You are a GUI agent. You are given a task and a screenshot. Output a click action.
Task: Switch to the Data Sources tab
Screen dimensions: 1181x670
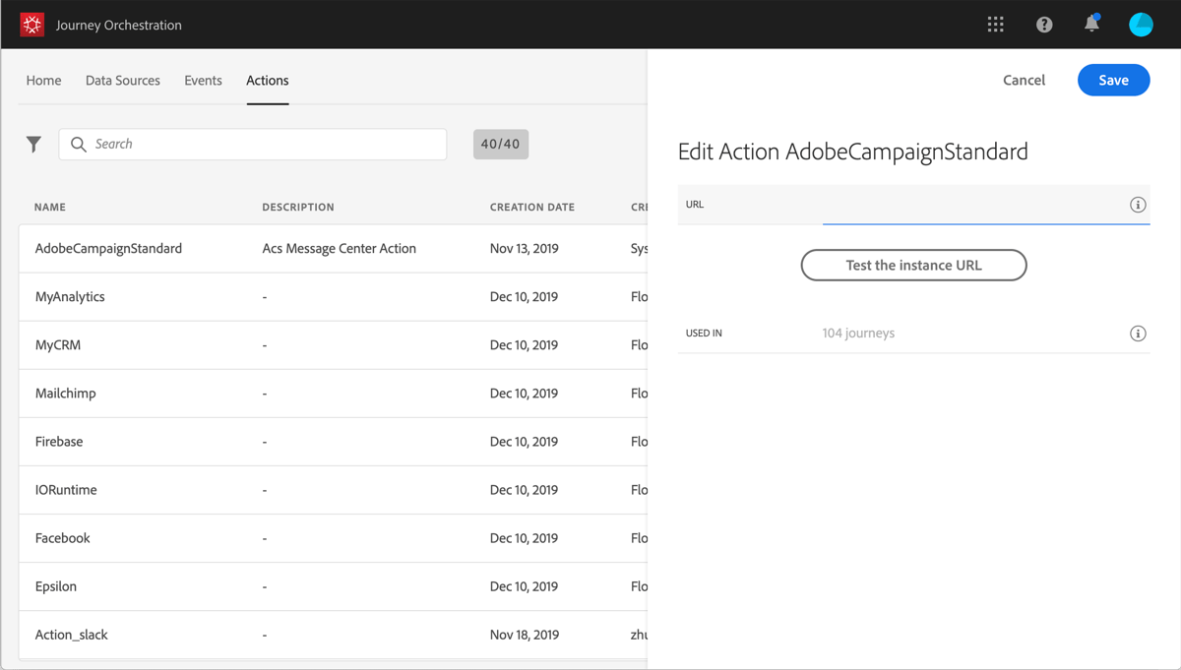click(x=122, y=81)
